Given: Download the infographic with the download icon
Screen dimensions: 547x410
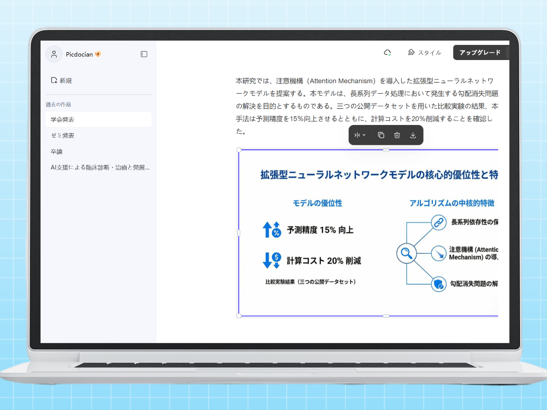Looking at the screenshot, I should point(413,135).
